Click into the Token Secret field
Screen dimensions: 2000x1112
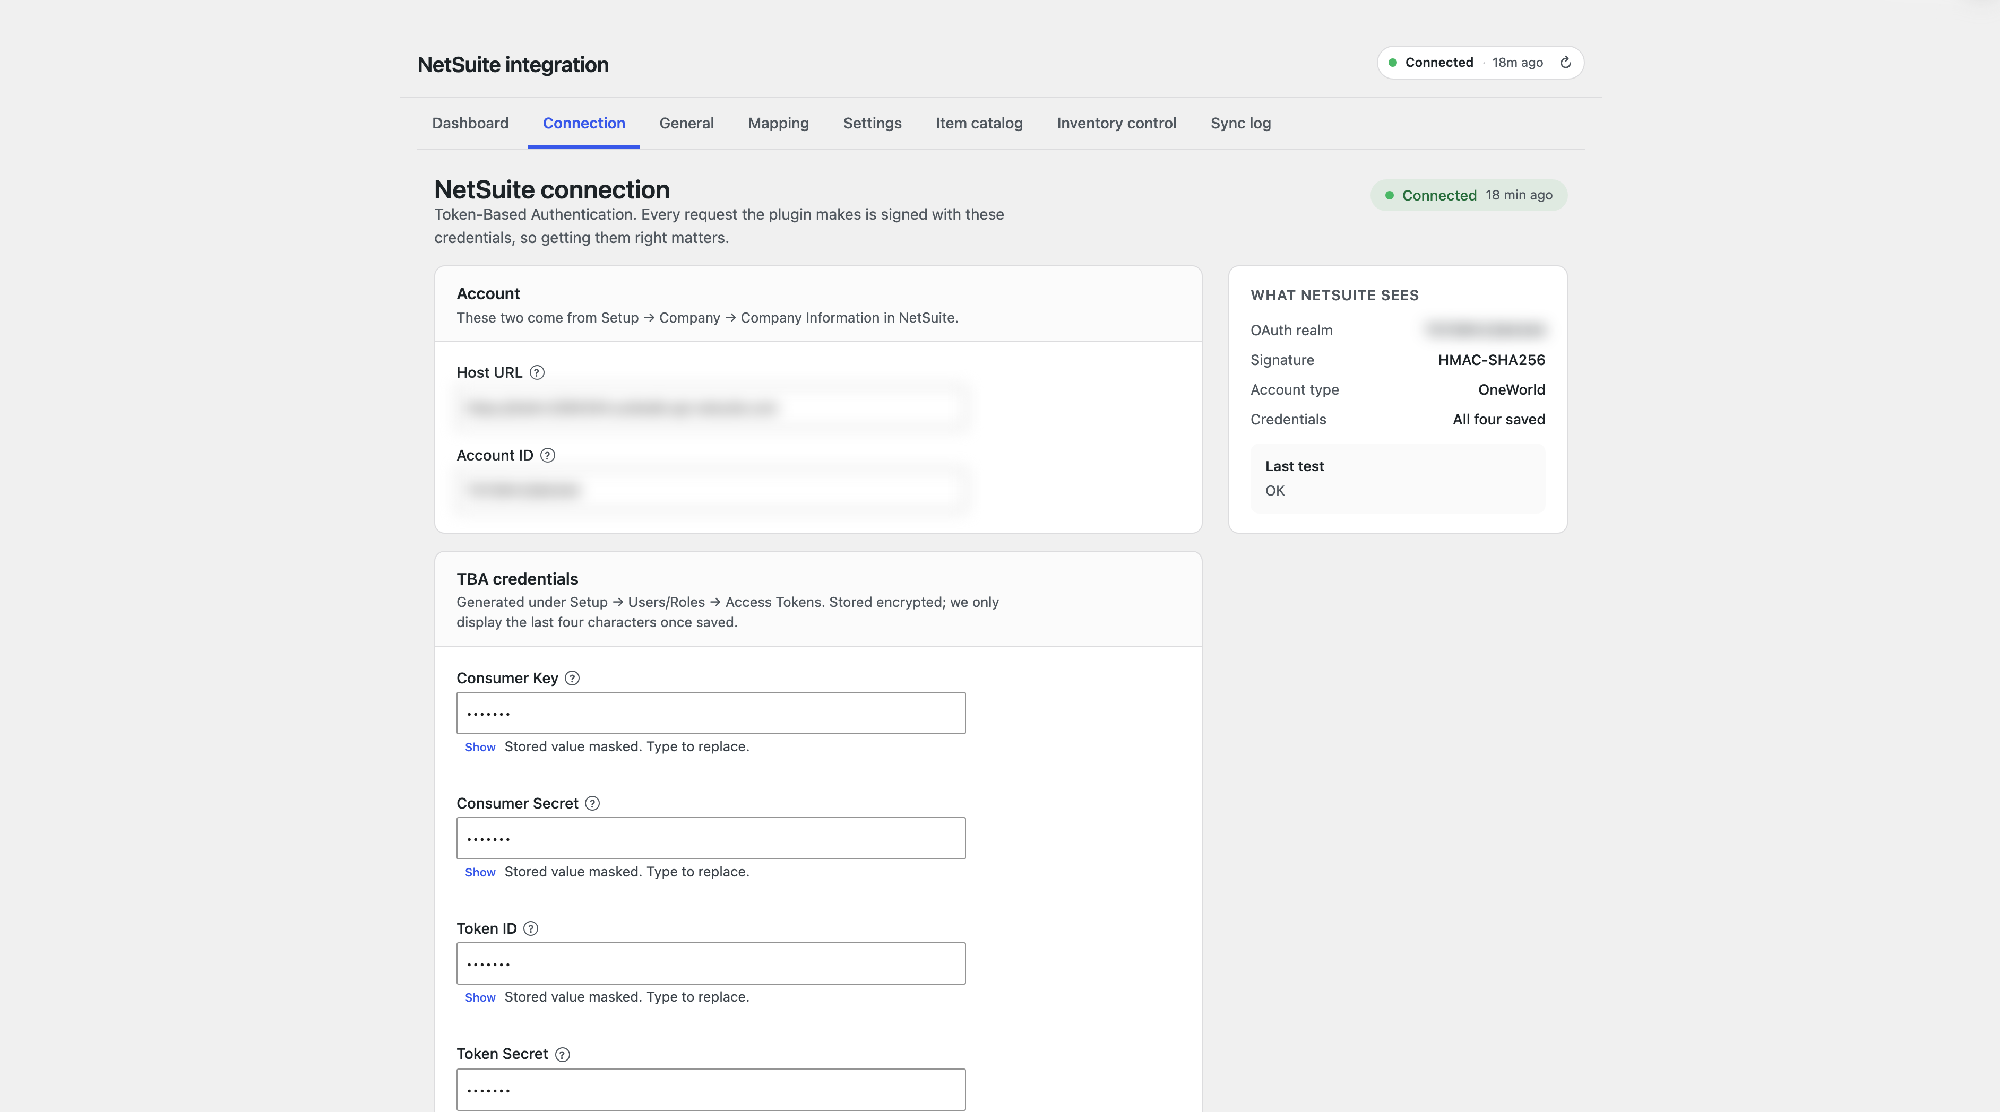point(711,1090)
